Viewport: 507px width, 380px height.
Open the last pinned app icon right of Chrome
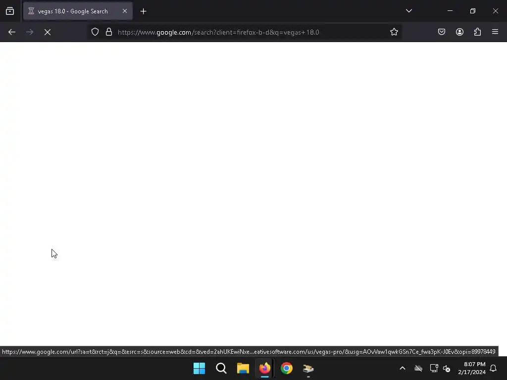308,368
